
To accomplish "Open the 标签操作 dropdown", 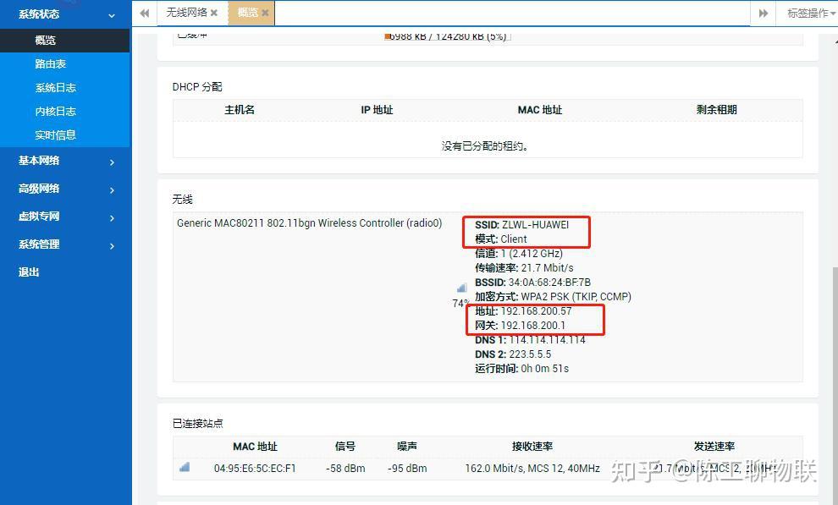I will 810,14.
